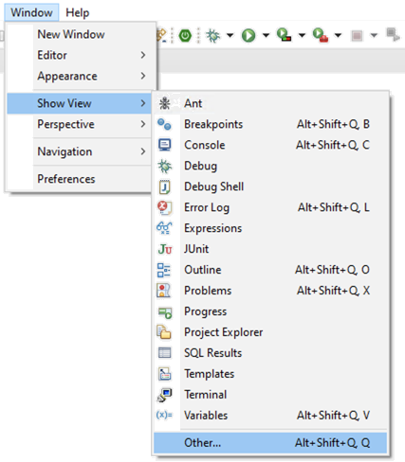Image resolution: width=405 pixels, height=462 pixels.
Task: Click the Debug bug toolbar icon
Action: tap(213, 35)
